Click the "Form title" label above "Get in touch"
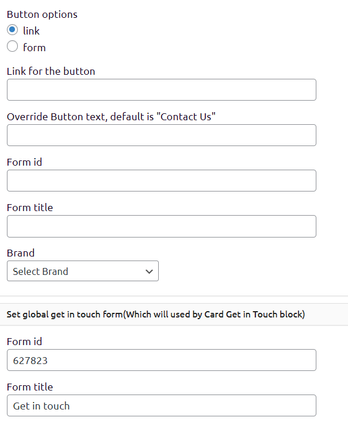 click(30, 387)
